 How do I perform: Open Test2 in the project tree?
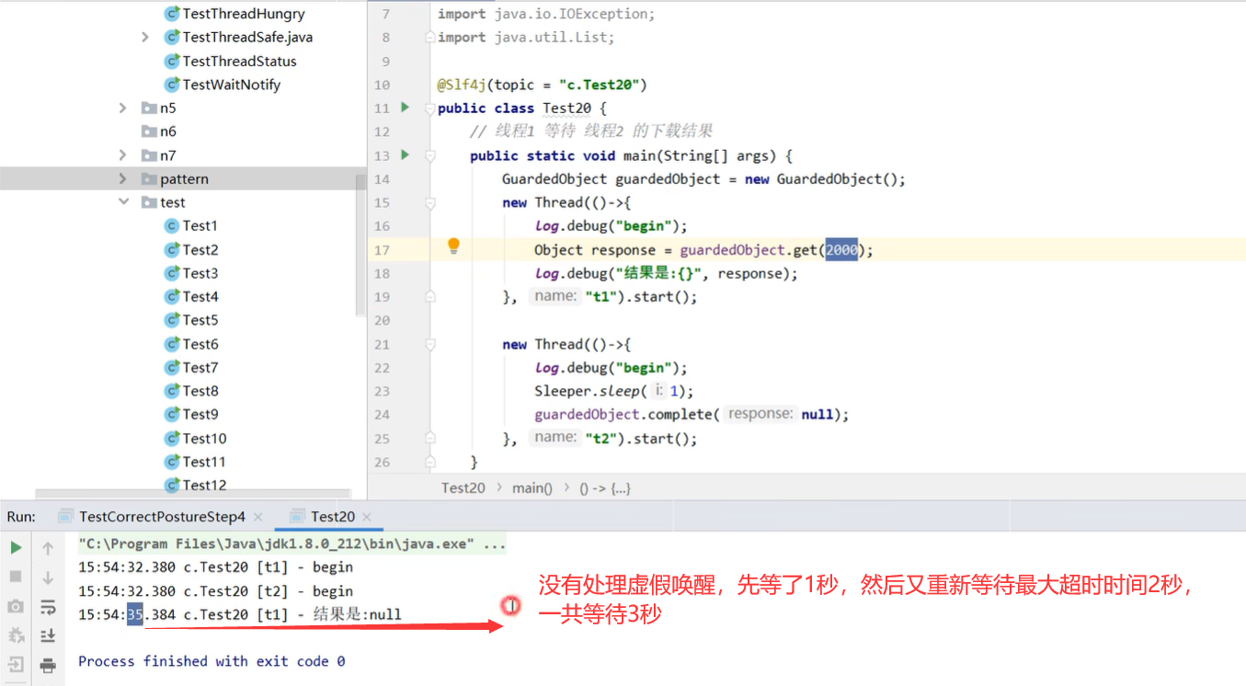(190, 249)
